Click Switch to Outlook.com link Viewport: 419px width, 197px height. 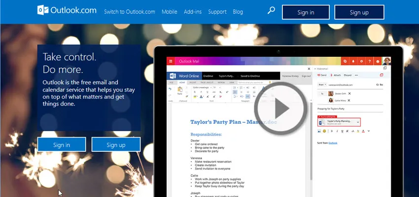click(130, 12)
